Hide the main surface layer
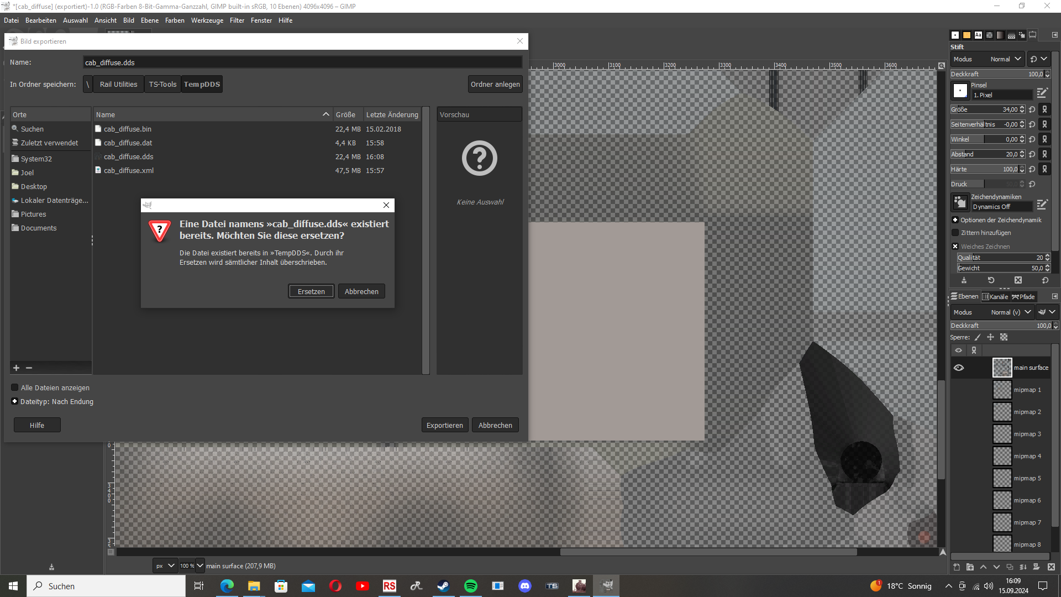1061x597 pixels. coord(959,368)
